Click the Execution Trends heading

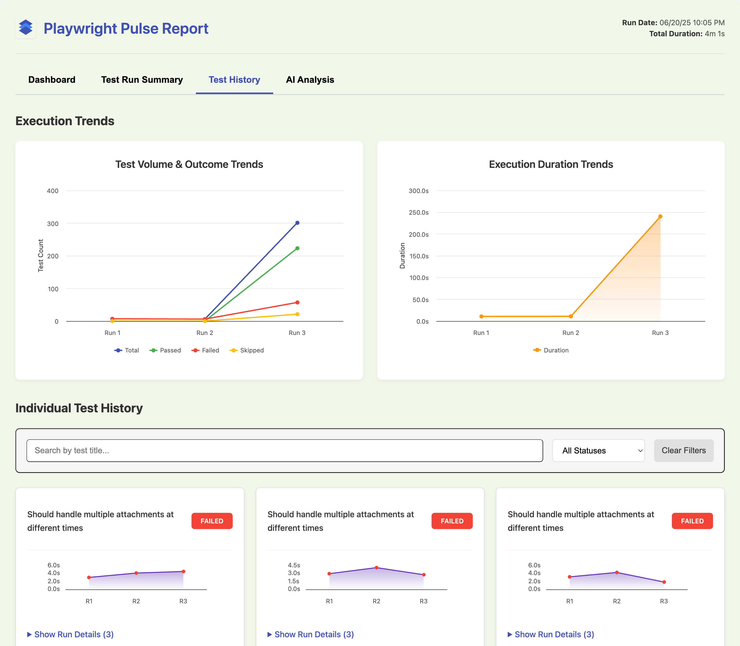[x=65, y=121]
